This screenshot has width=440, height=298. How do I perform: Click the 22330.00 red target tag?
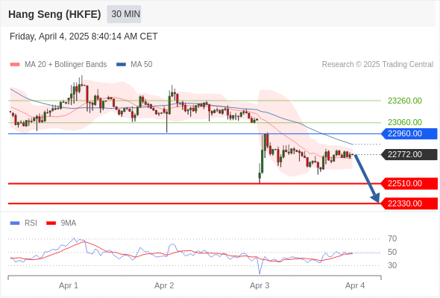(409, 203)
